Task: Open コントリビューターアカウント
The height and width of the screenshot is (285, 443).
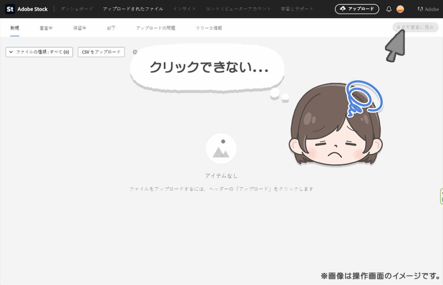Action: (238, 9)
